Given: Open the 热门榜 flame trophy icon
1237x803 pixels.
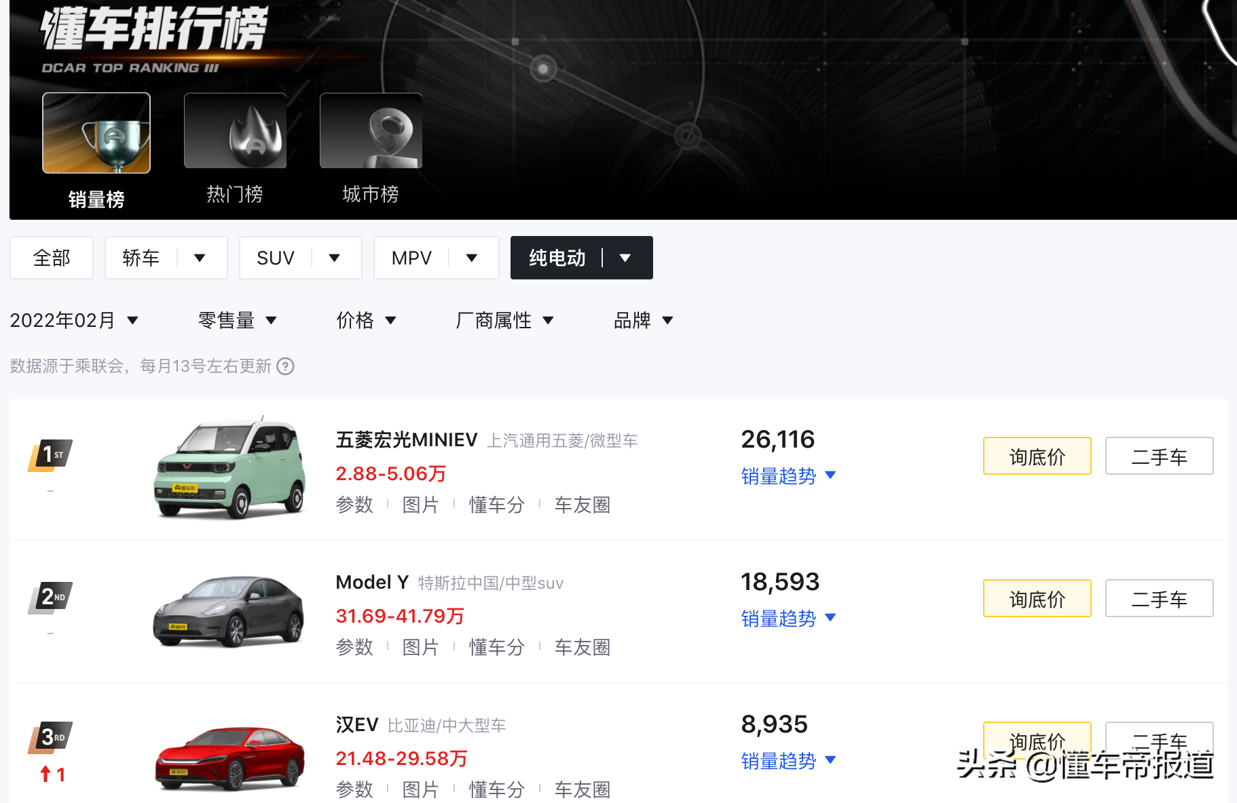Looking at the screenshot, I should click(235, 130).
